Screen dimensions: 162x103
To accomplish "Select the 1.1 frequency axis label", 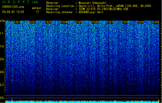I will pos(2,33).
